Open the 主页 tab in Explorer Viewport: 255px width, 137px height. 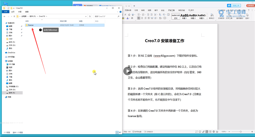pos(13,12)
